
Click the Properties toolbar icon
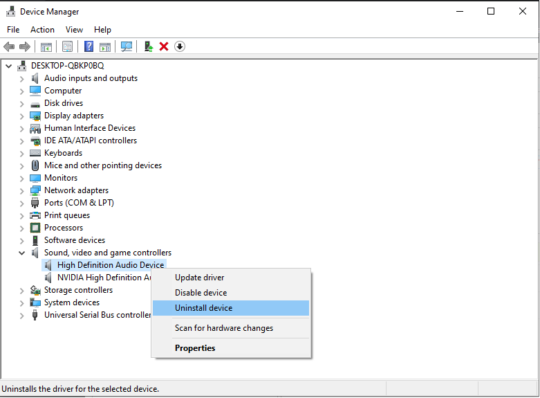click(68, 46)
